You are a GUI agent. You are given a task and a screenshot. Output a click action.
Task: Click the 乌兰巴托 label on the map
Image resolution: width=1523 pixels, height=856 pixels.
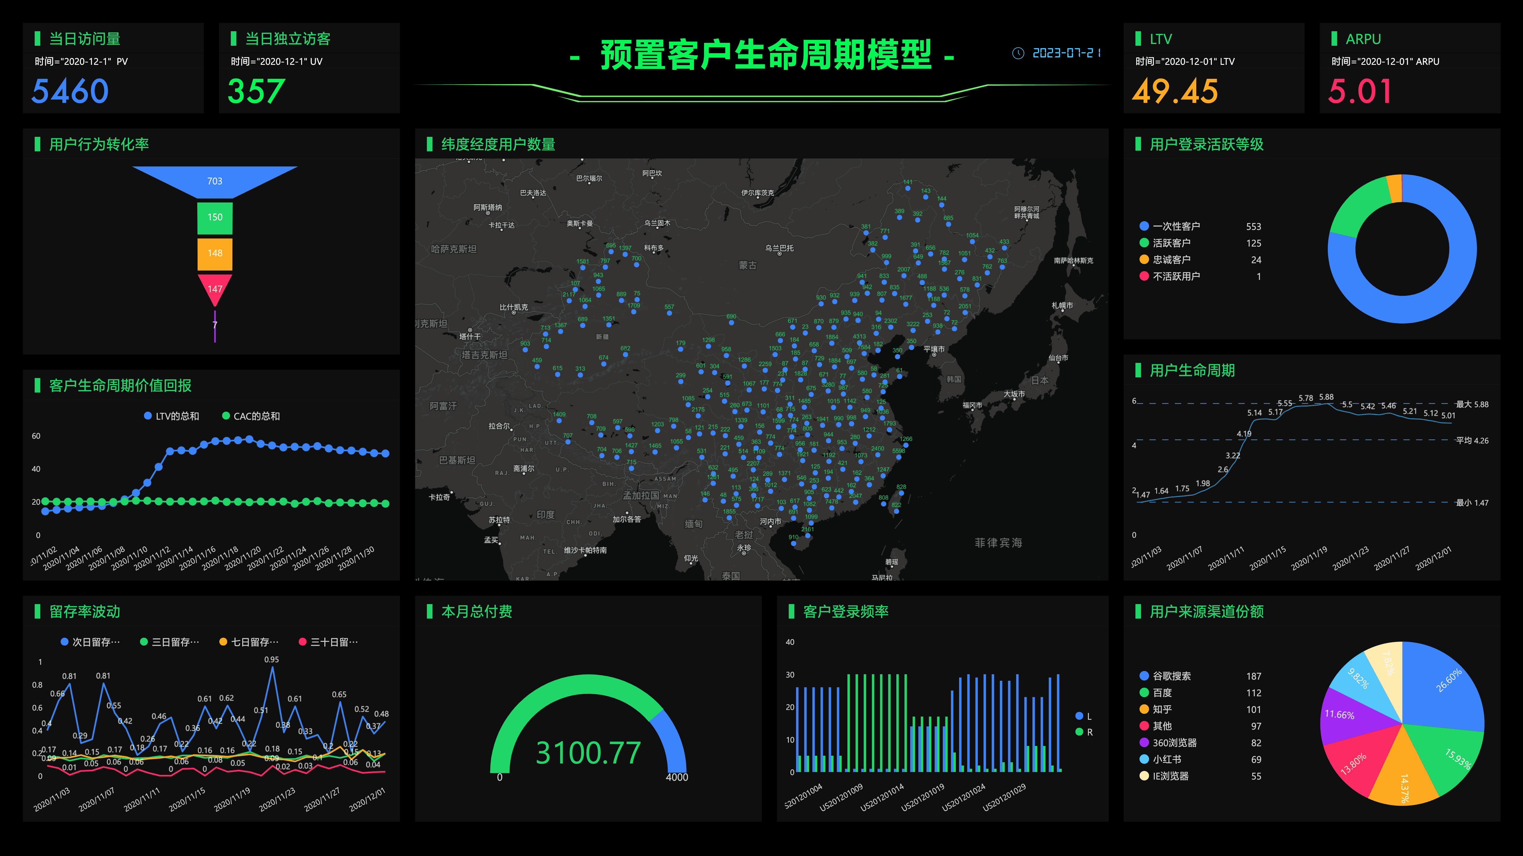(779, 247)
